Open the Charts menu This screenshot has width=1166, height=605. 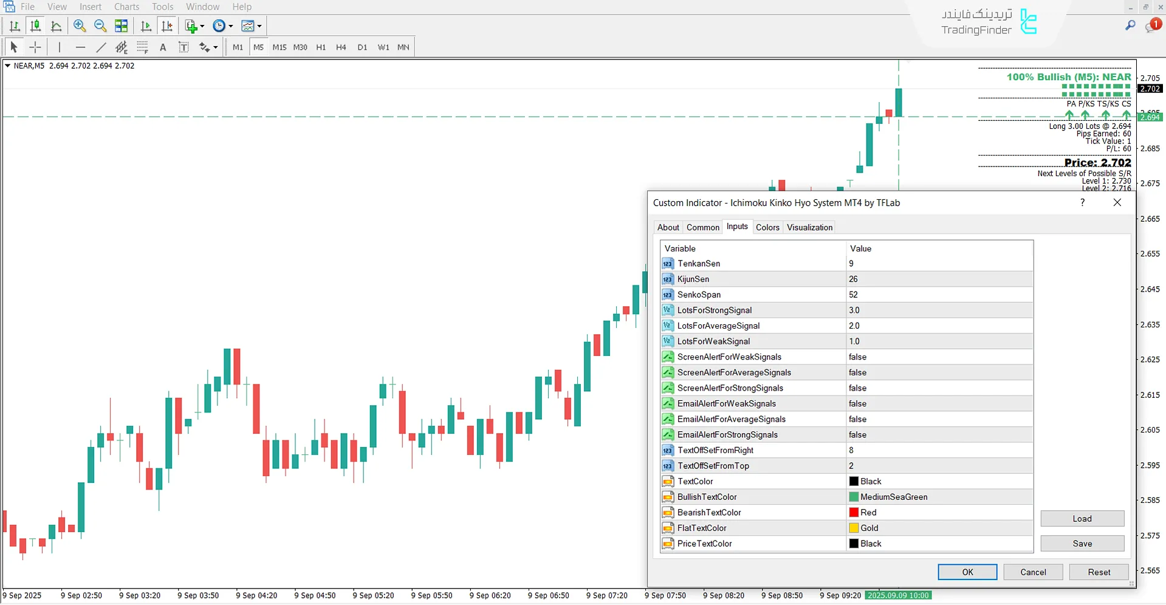click(126, 7)
